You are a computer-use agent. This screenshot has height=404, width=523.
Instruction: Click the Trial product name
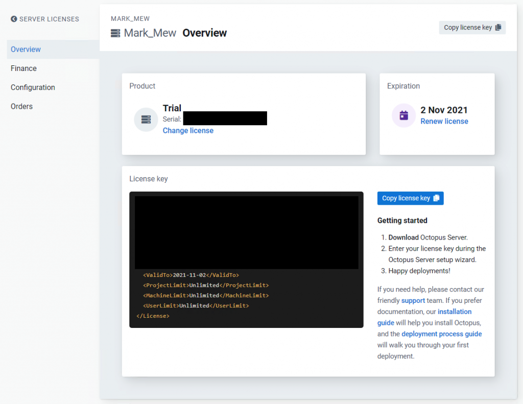click(x=172, y=108)
